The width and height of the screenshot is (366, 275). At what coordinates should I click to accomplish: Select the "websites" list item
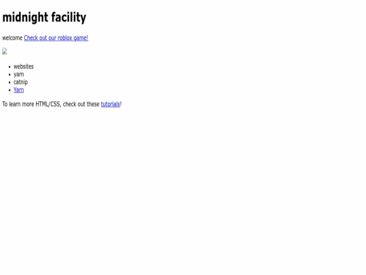point(24,67)
